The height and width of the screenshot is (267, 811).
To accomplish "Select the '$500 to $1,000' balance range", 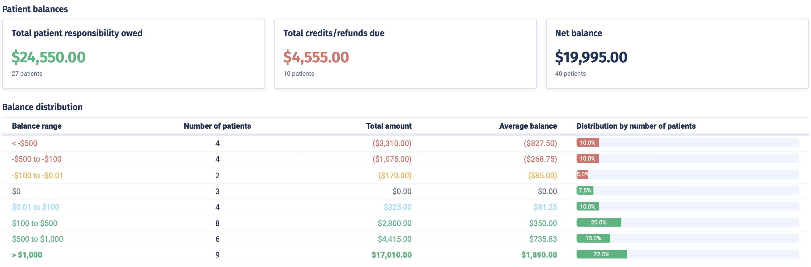I will pyautogui.click(x=37, y=239).
